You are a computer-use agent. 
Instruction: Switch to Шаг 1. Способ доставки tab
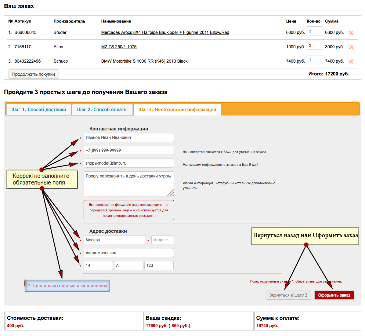[x=39, y=110]
